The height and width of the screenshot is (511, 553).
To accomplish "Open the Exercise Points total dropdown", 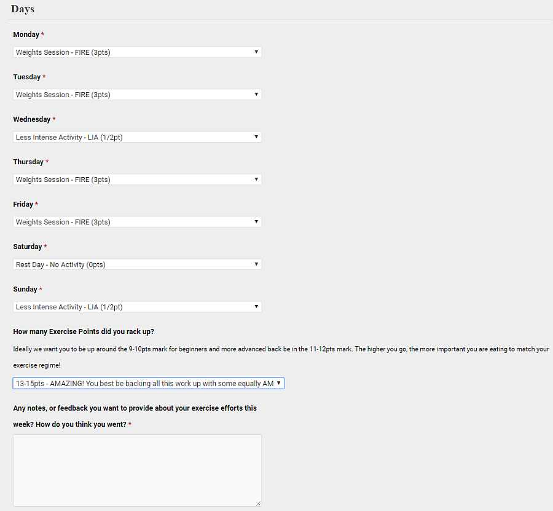I will click(x=147, y=383).
